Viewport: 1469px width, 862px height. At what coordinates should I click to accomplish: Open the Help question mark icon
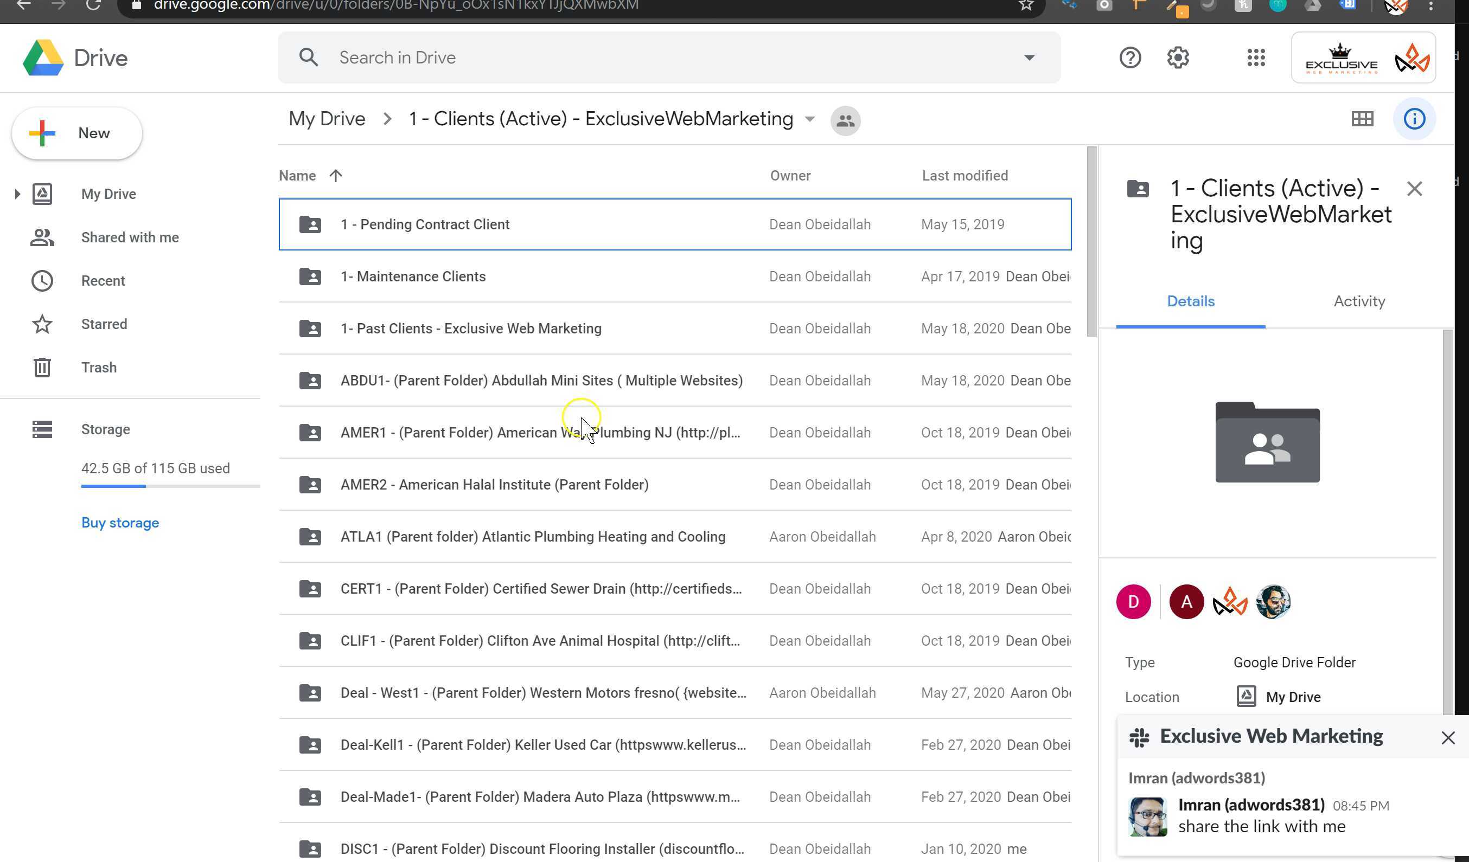(1130, 57)
